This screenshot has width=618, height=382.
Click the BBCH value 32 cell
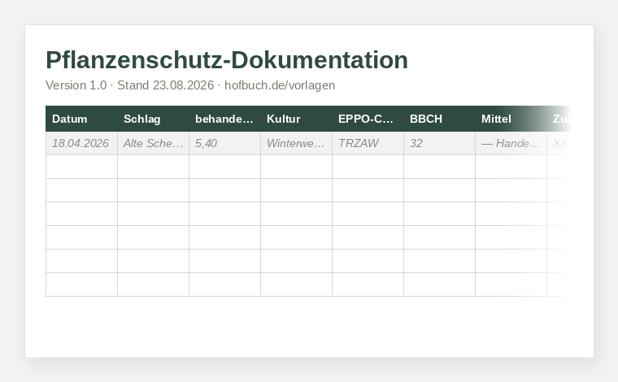[439, 143]
